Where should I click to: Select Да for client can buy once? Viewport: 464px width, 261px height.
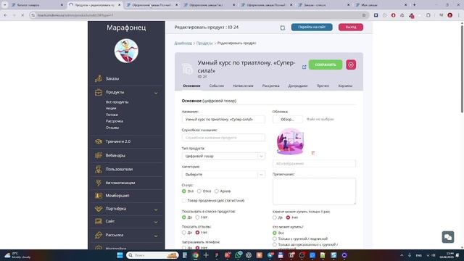tap(274, 217)
